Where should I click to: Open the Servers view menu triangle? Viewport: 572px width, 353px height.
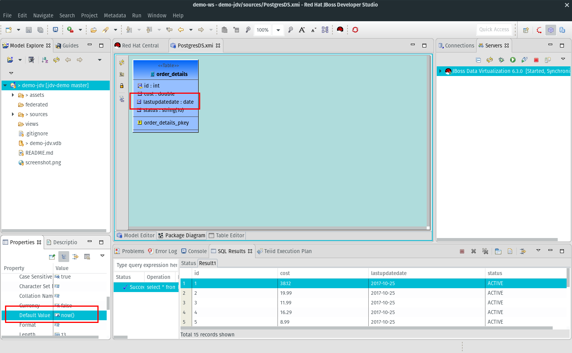point(563,59)
